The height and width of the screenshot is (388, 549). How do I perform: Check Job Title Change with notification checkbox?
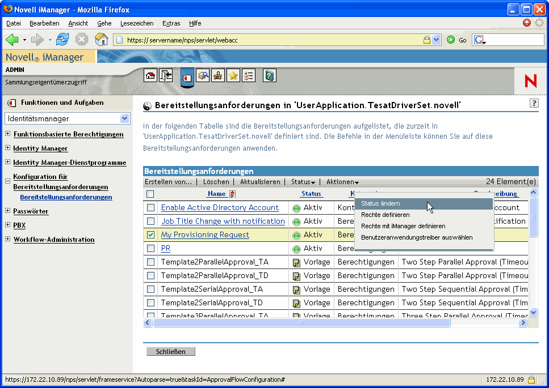pos(150,221)
